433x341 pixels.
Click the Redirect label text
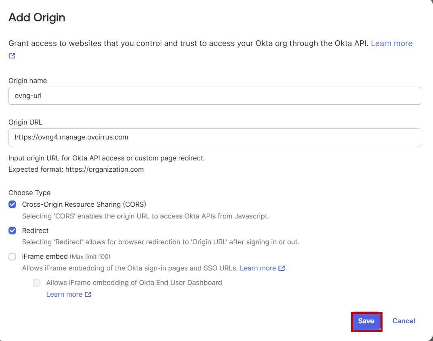(x=35, y=231)
